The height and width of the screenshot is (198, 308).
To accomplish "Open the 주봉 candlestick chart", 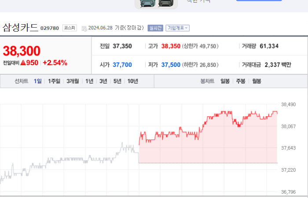I will [241, 81].
